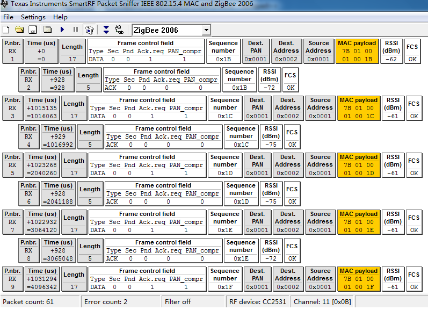The height and width of the screenshot is (310, 428).
Task: Click time cell showing =2040260
Action: [x=42, y=165]
